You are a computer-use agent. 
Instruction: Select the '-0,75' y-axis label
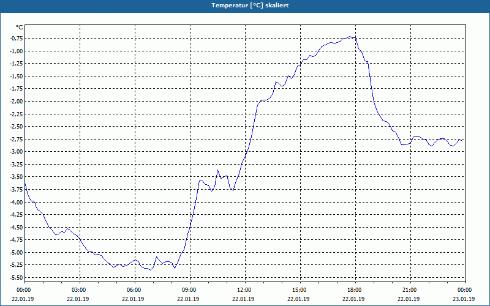(x=17, y=38)
